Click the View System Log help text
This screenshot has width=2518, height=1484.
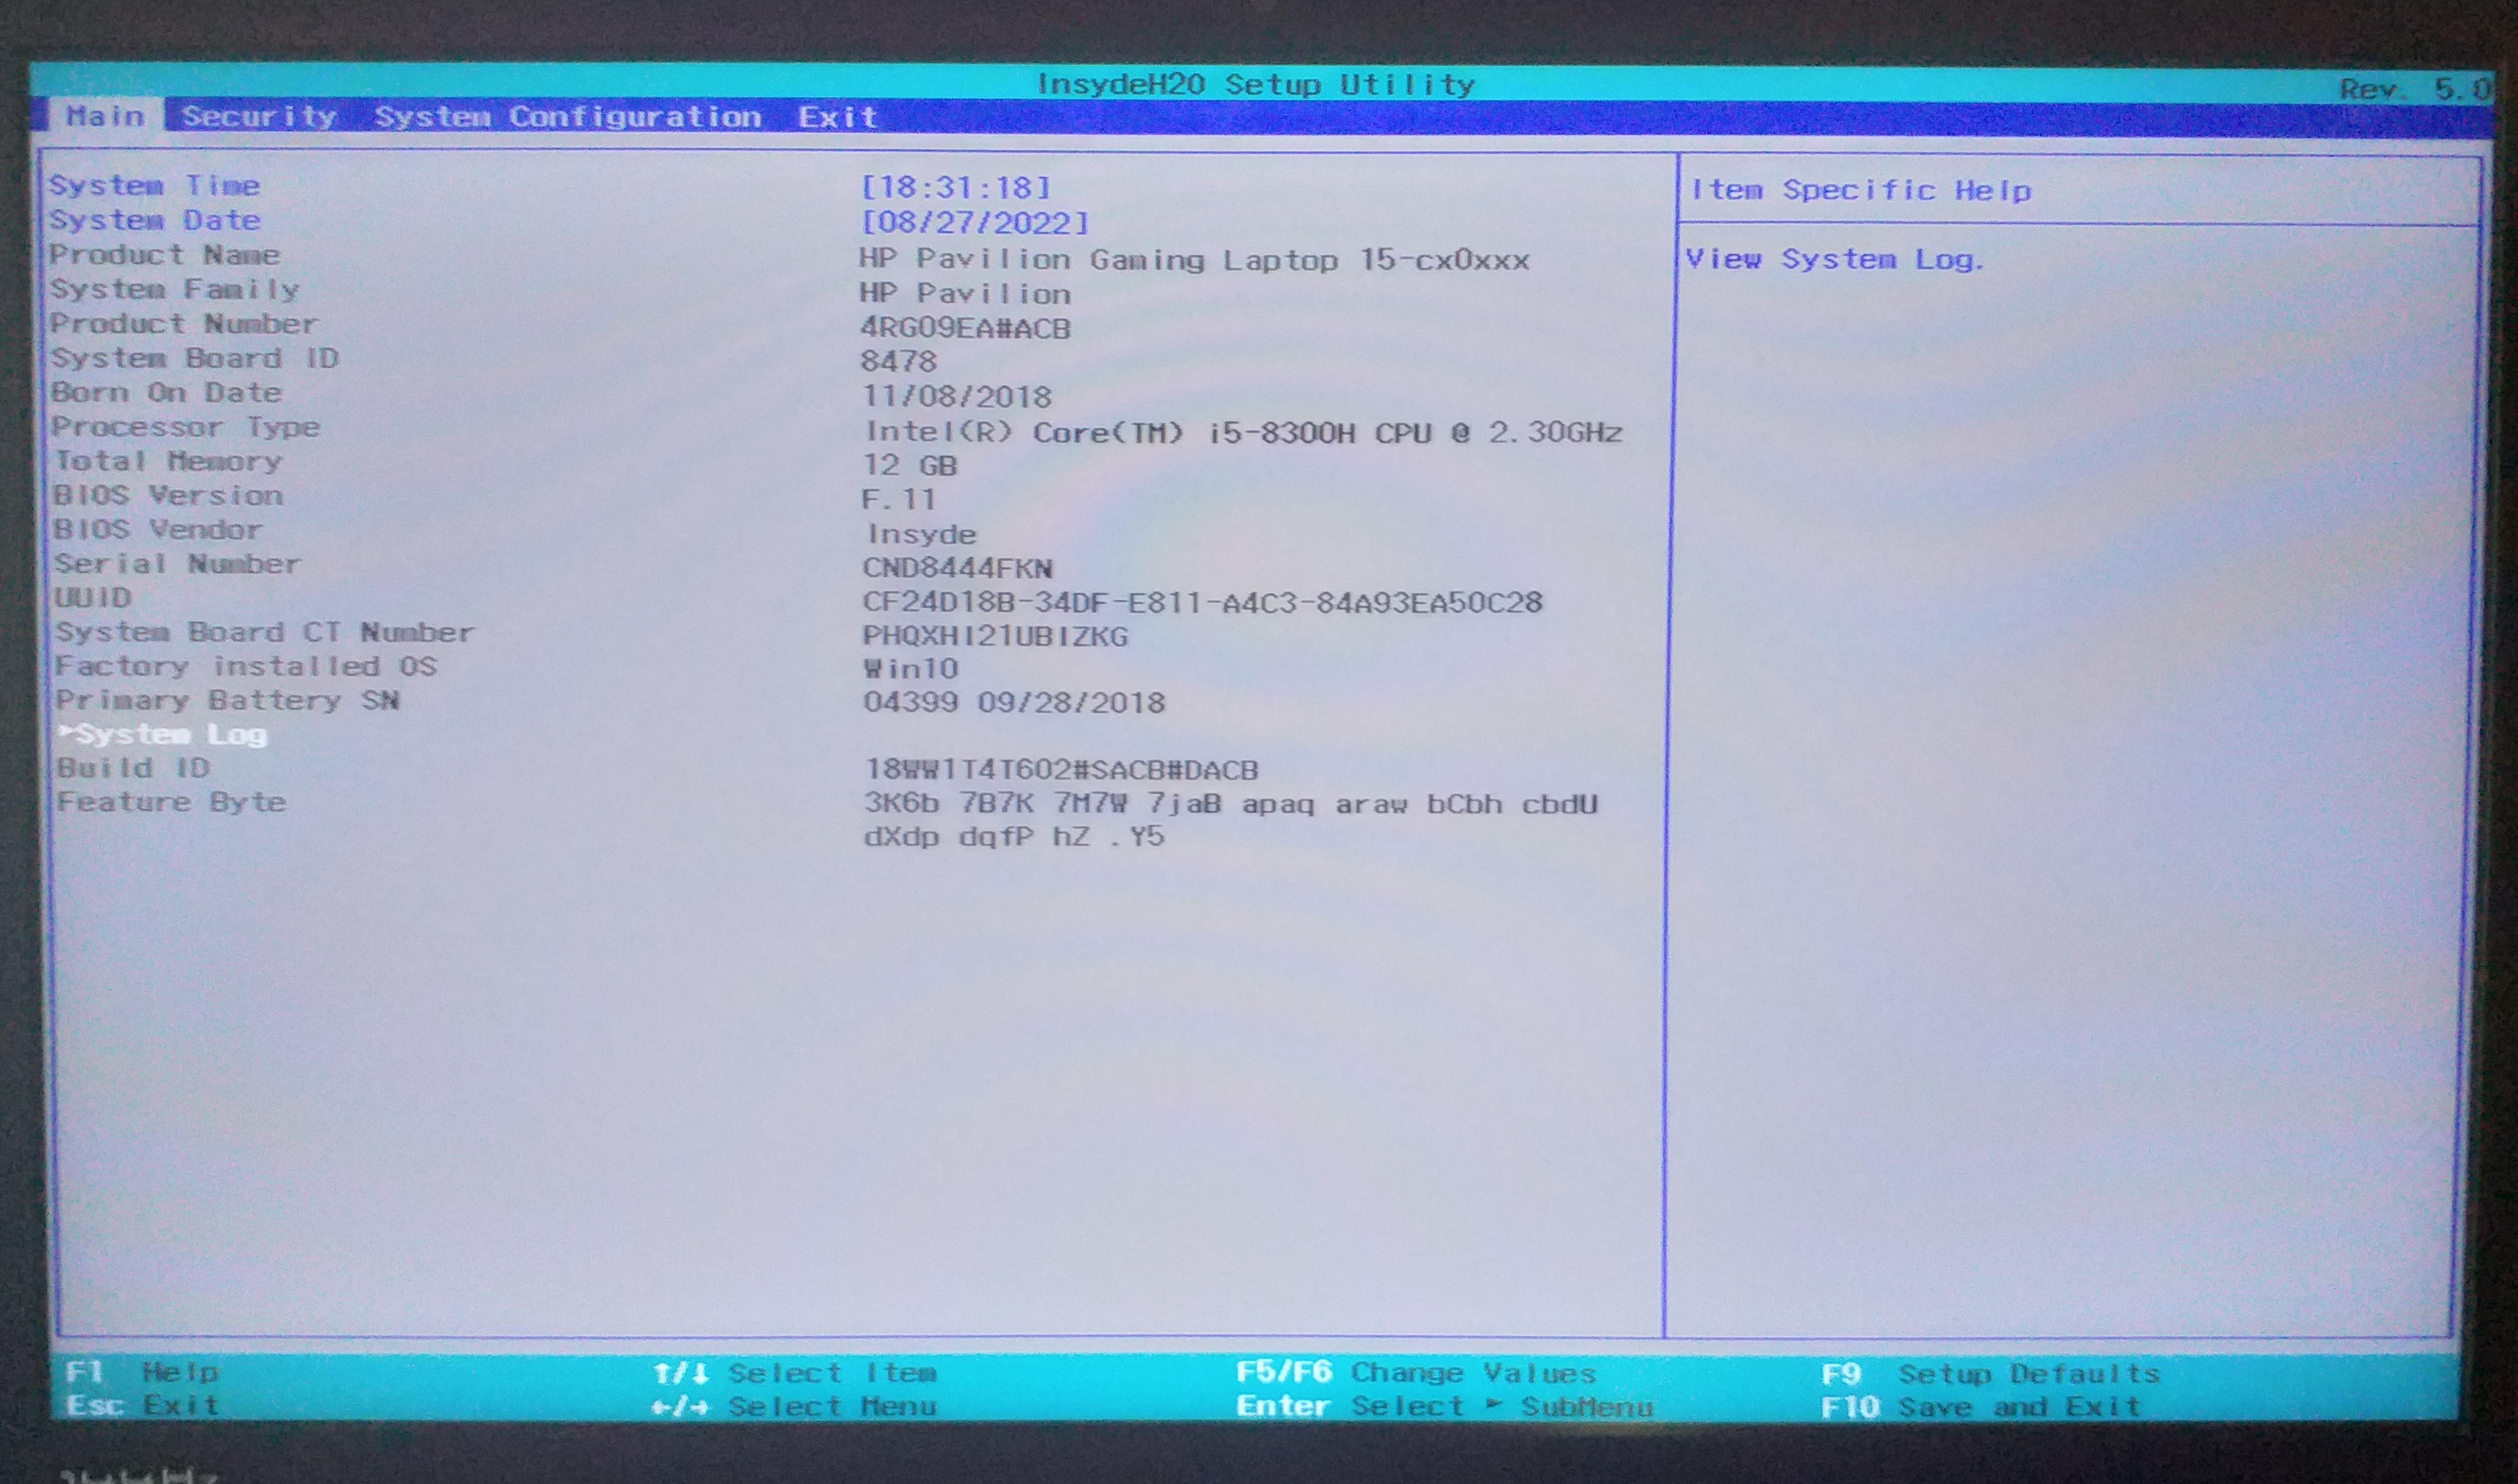(1834, 260)
